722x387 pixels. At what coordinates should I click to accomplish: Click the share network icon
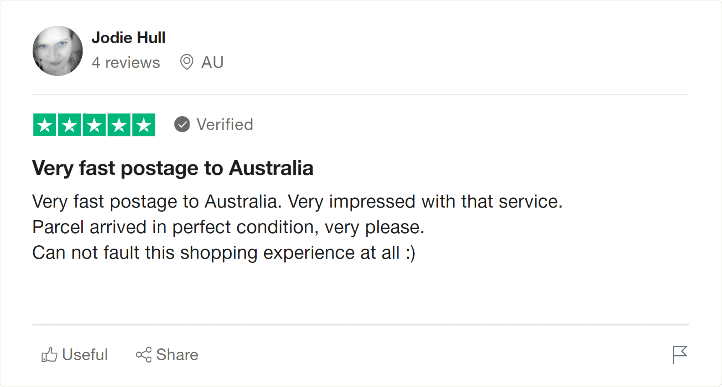[x=144, y=355]
